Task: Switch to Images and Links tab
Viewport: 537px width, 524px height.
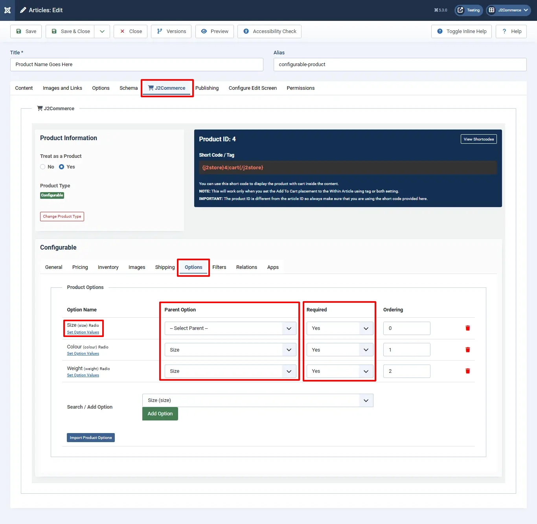Action: point(63,88)
